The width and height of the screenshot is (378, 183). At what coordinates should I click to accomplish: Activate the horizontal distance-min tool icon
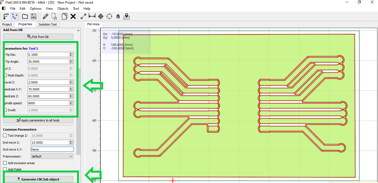92,16
